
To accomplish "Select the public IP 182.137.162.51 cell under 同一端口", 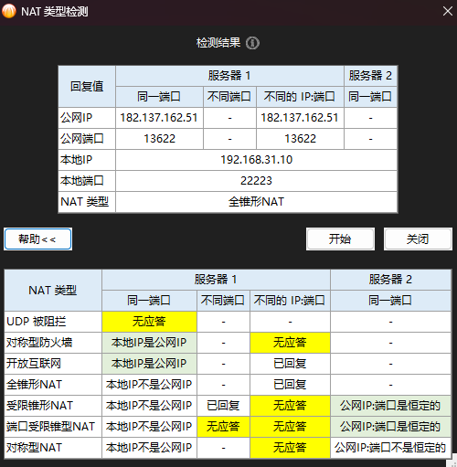I will click(x=159, y=118).
